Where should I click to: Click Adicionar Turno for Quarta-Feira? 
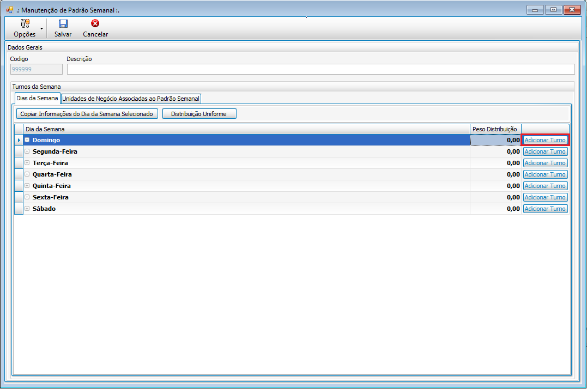pos(545,174)
